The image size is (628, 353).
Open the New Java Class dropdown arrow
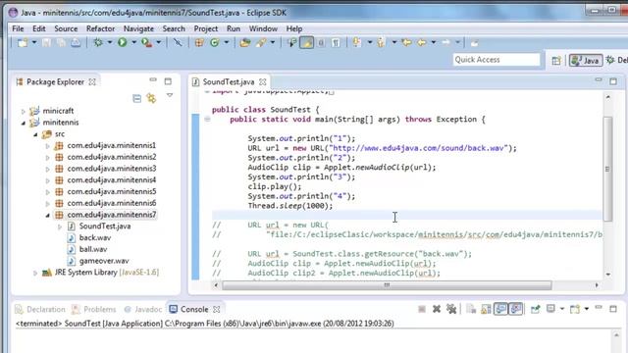(227, 42)
